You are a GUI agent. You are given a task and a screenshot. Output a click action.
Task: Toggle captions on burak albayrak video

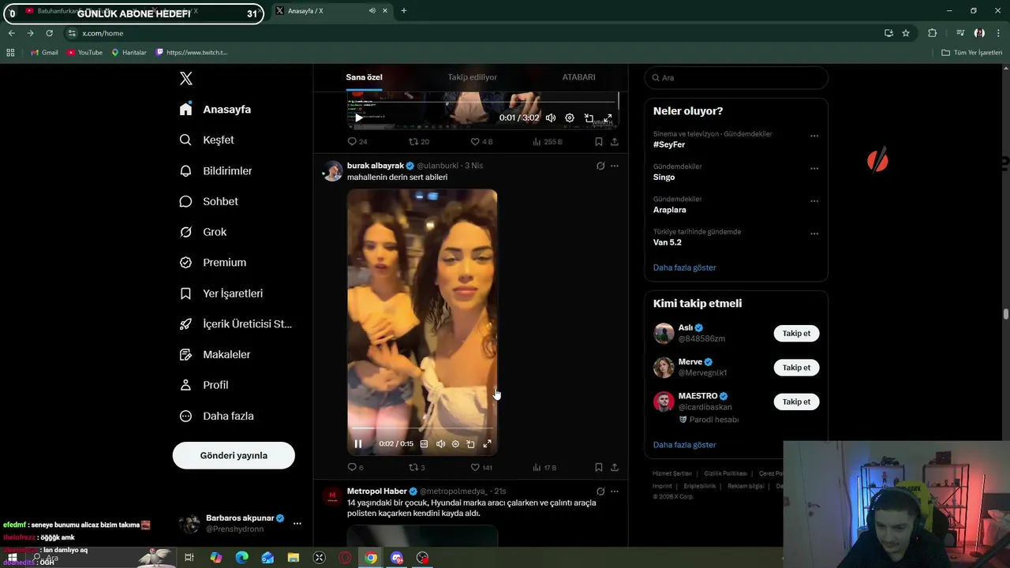[x=424, y=444]
